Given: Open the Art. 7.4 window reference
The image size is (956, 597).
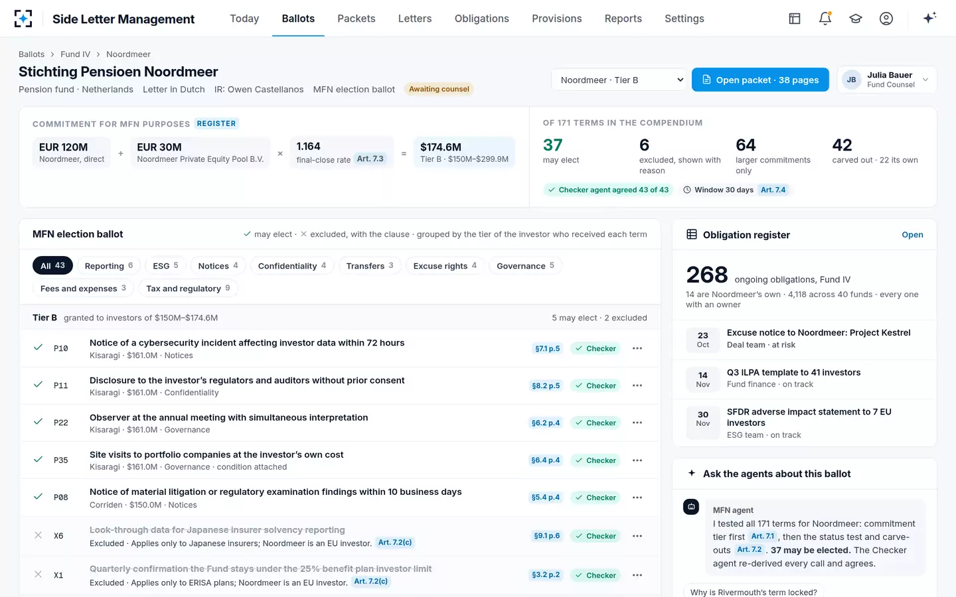Looking at the screenshot, I should pyautogui.click(x=773, y=190).
